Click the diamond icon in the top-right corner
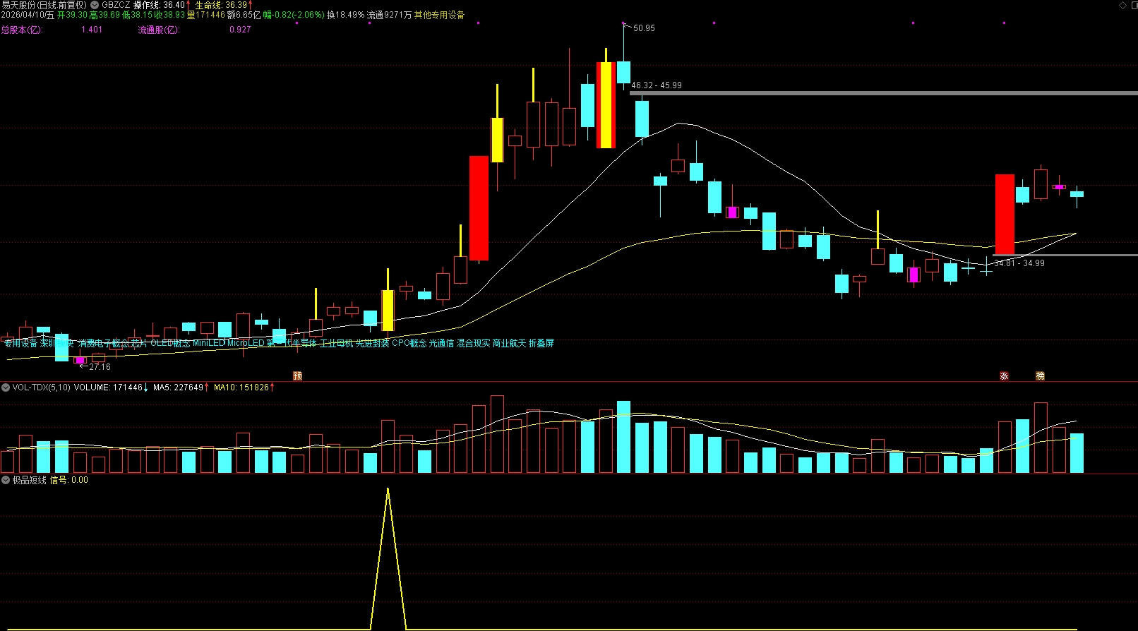 [x=1123, y=5]
